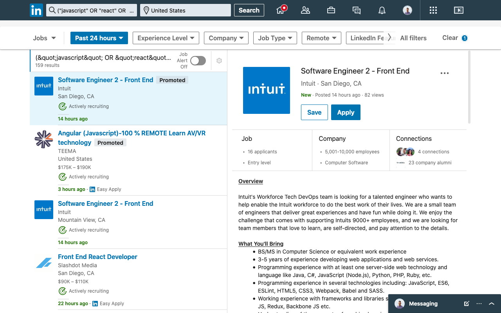Expand Company filter dropdown
501x313 pixels.
tap(226, 38)
